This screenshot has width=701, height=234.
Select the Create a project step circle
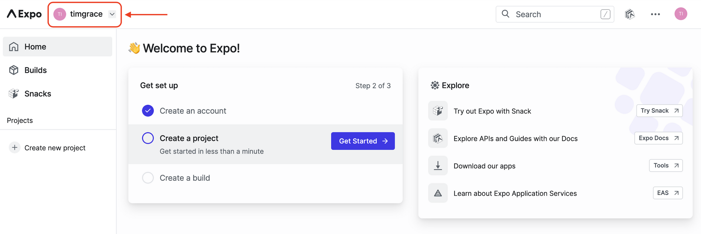coord(148,138)
